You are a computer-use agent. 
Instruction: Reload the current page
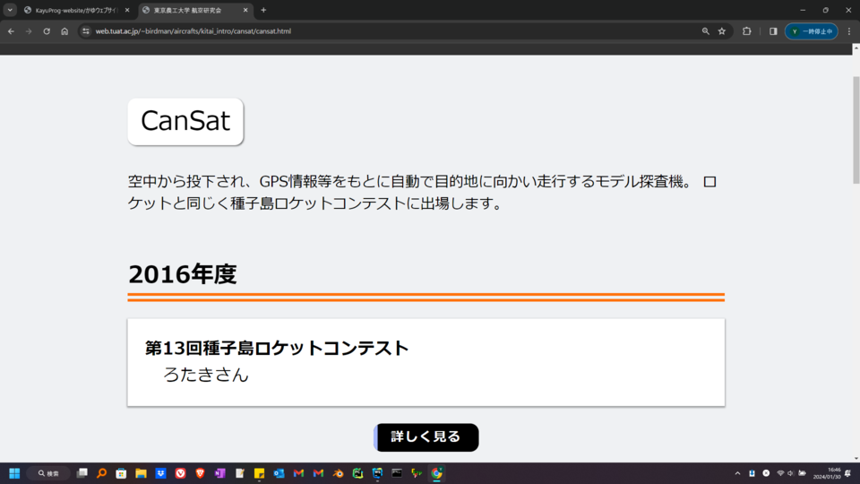click(x=47, y=31)
